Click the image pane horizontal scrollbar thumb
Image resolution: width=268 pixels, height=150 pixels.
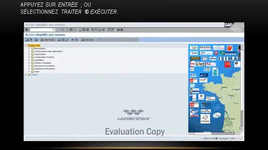coord(203,134)
